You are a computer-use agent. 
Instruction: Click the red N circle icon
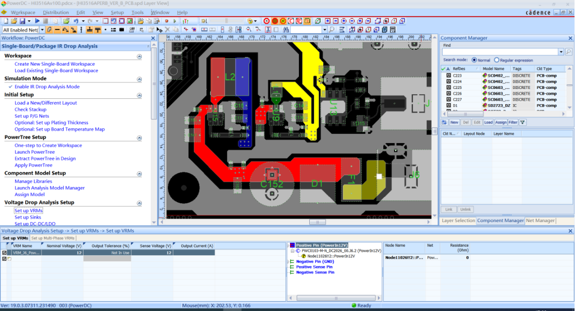[267, 21]
